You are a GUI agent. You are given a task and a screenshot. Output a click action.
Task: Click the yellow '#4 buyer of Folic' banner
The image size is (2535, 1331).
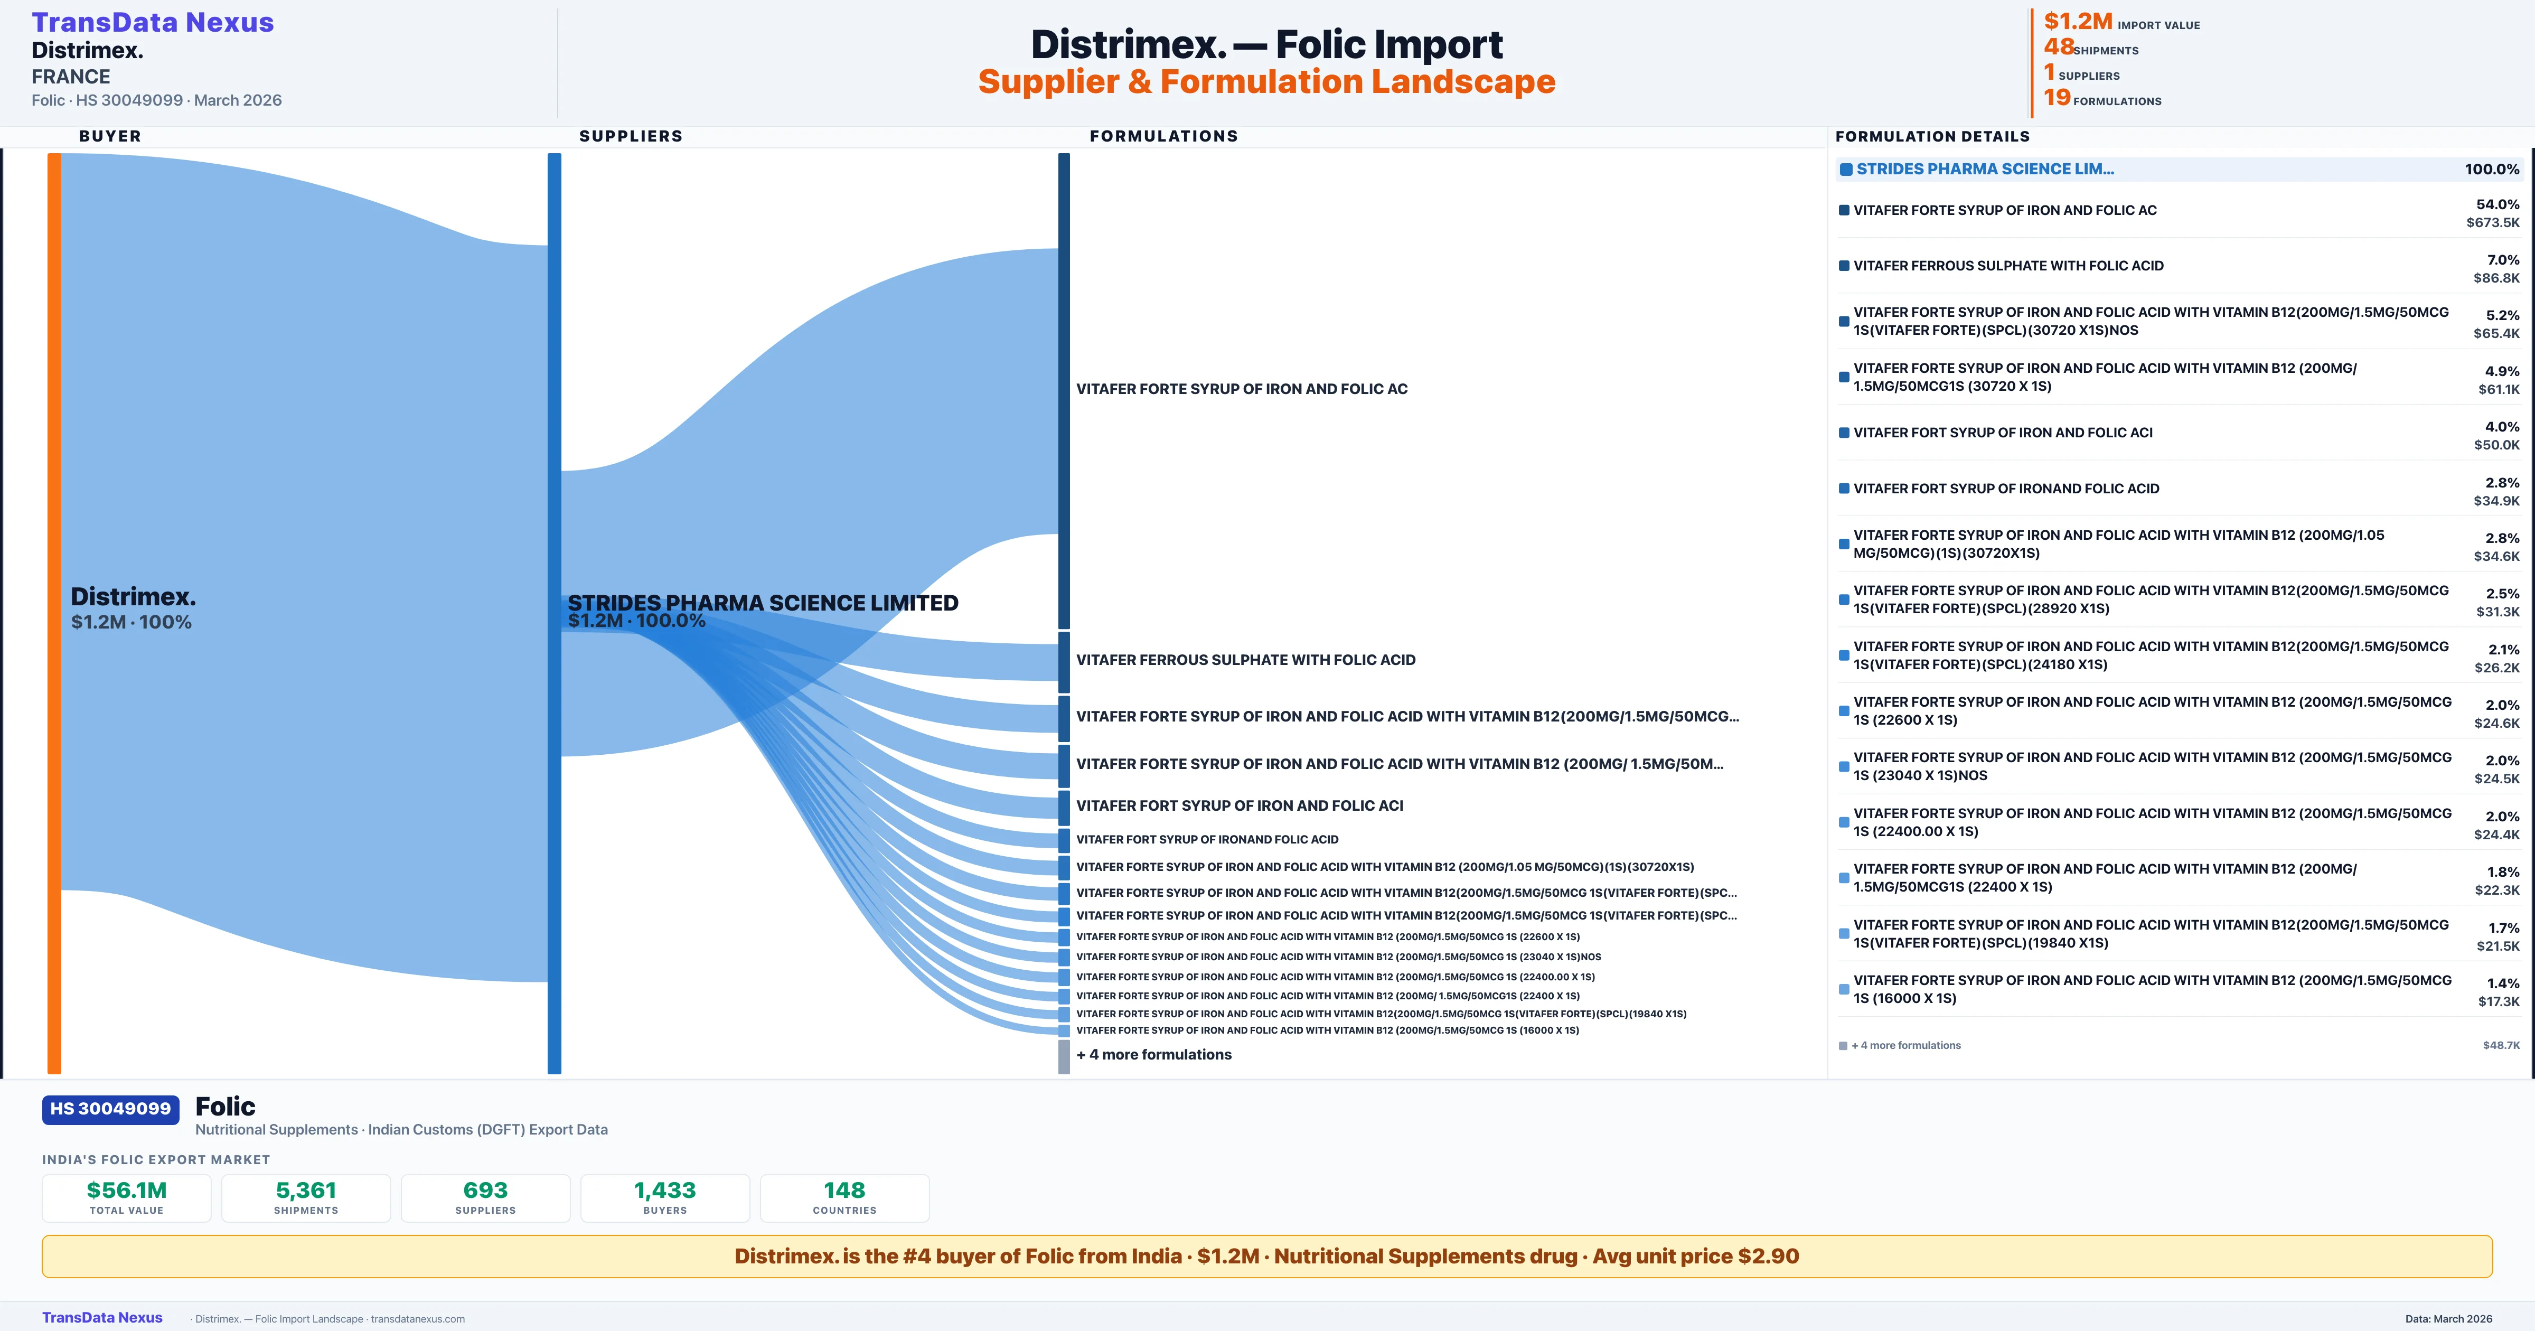point(1266,1256)
